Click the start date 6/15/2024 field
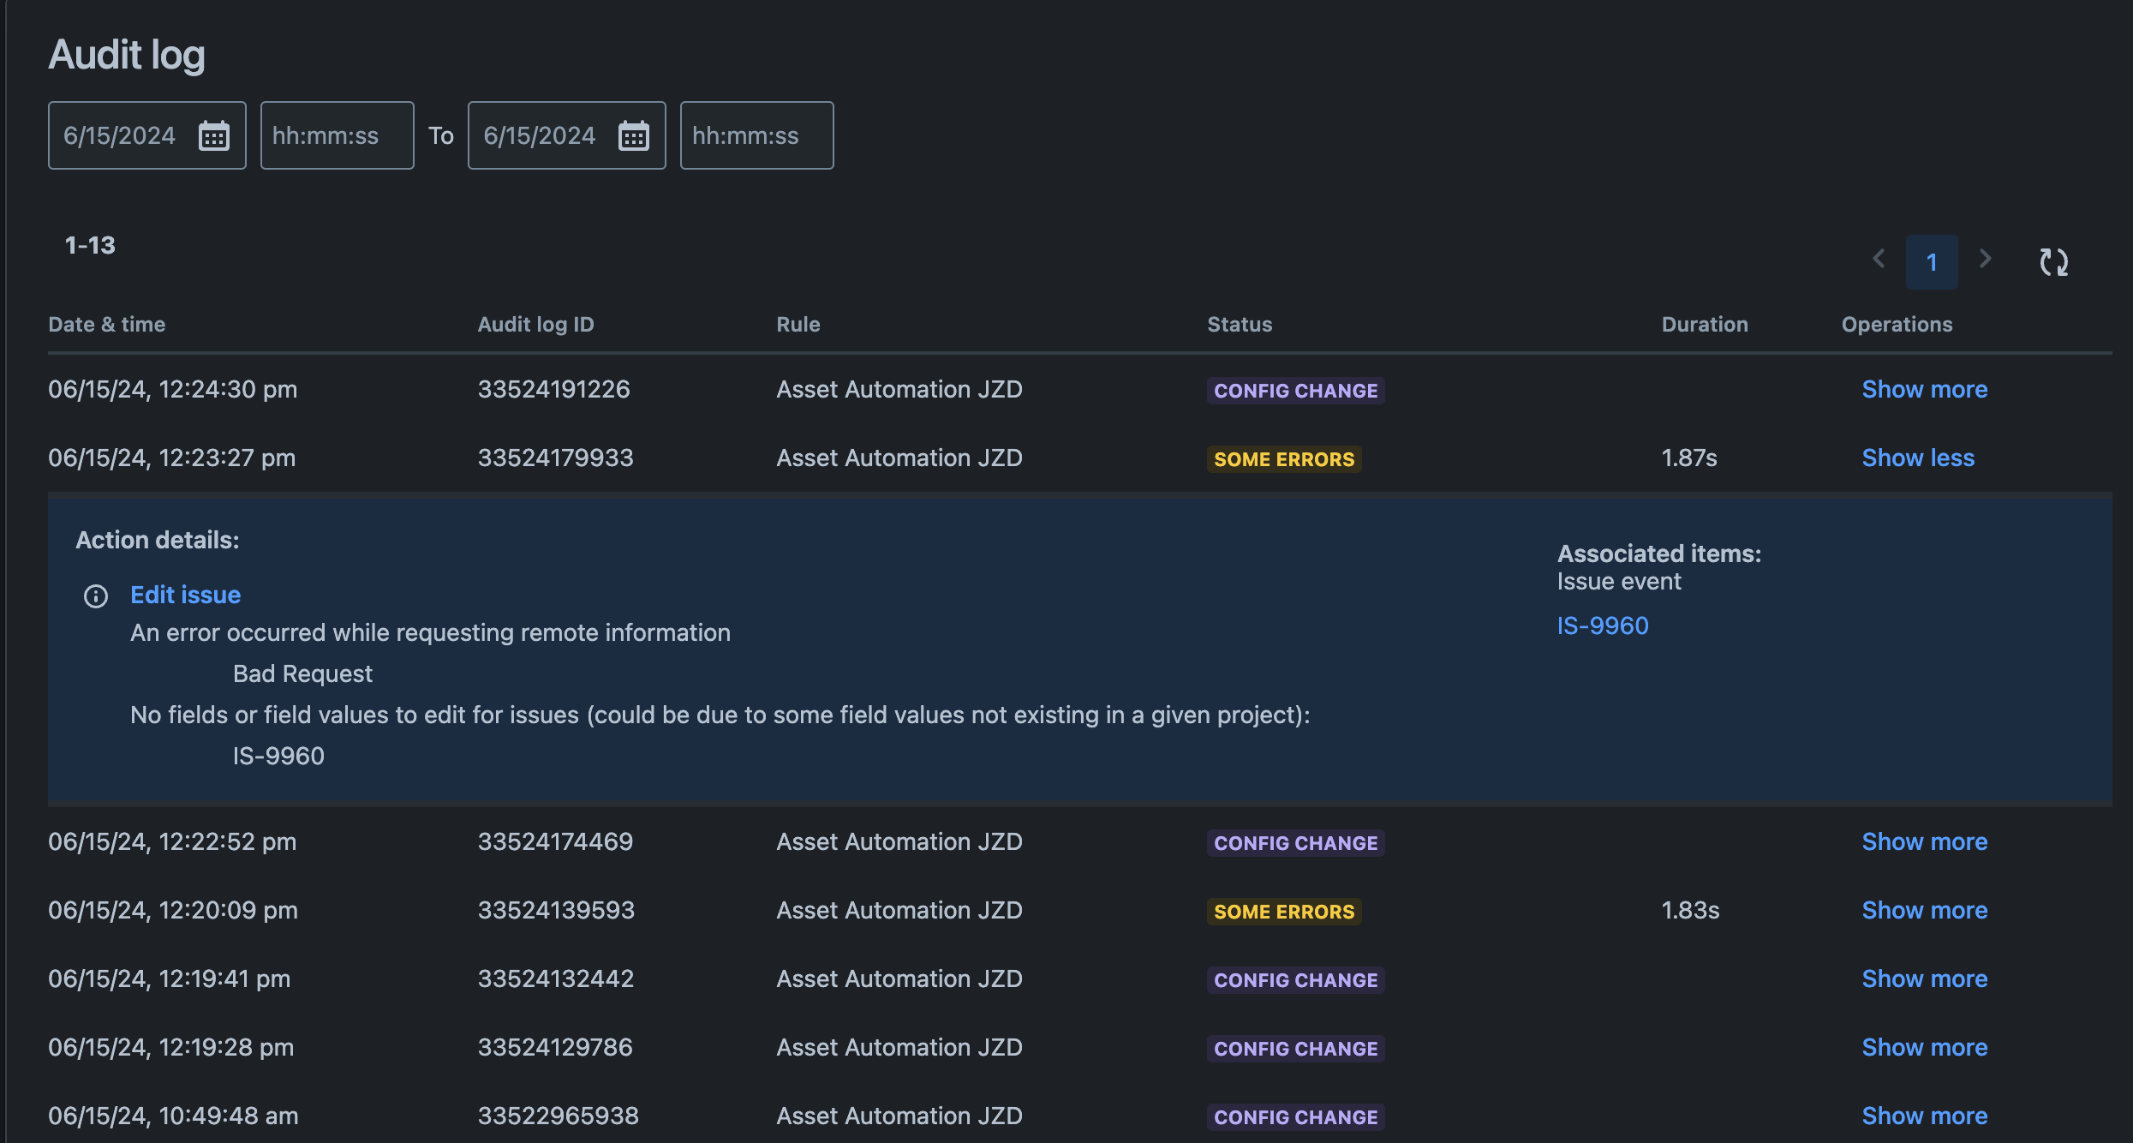The width and height of the screenshot is (2133, 1143). (120, 135)
